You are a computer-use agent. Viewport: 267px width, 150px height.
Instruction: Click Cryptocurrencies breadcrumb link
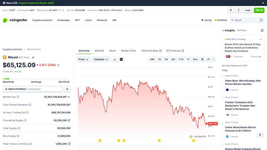(12, 49)
